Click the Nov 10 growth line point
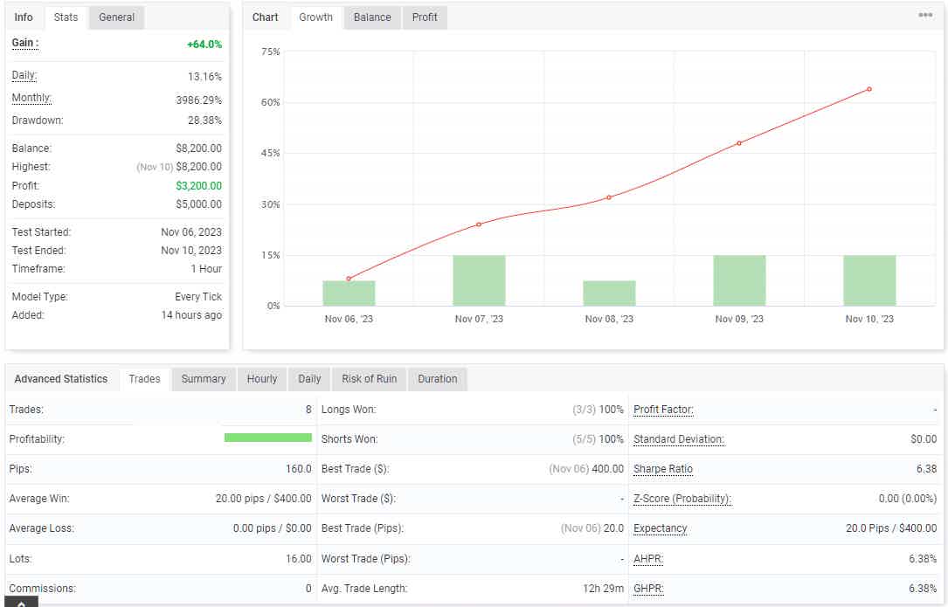The image size is (948, 607). (869, 89)
